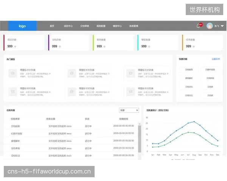Click 文档抽取 shortcut in 快捷功能 panel
227x181 pixels.
pos(189,69)
